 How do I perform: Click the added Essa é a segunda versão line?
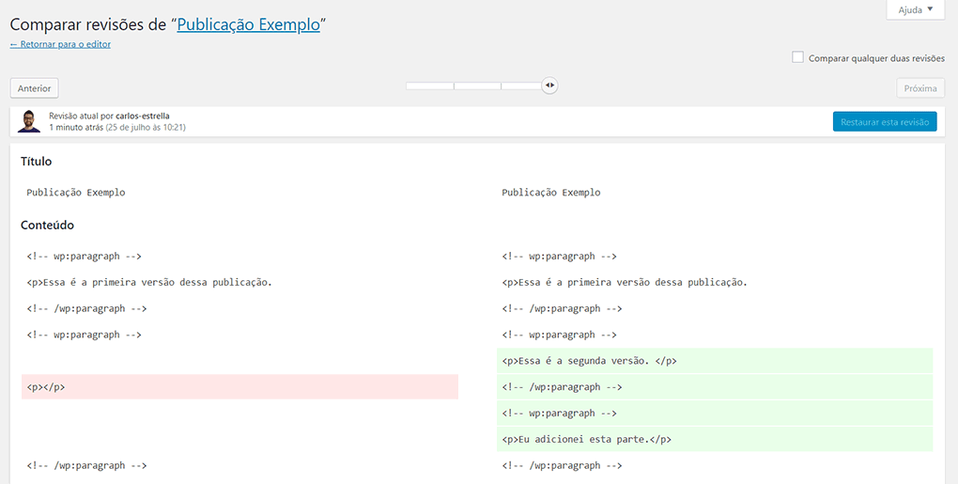click(x=715, y=361)
